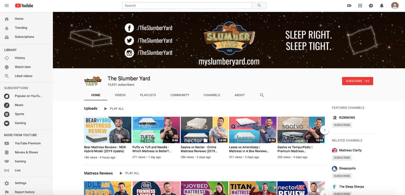Open Watch later list
405x195 pixels.
(26, 67)
